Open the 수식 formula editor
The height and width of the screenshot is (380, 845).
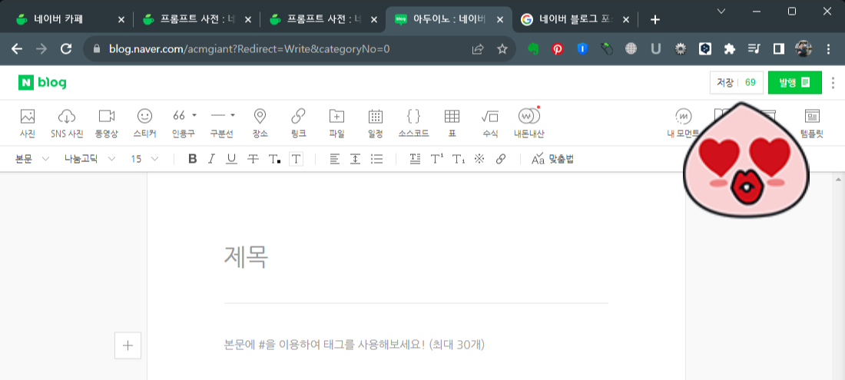click(490, 124)
